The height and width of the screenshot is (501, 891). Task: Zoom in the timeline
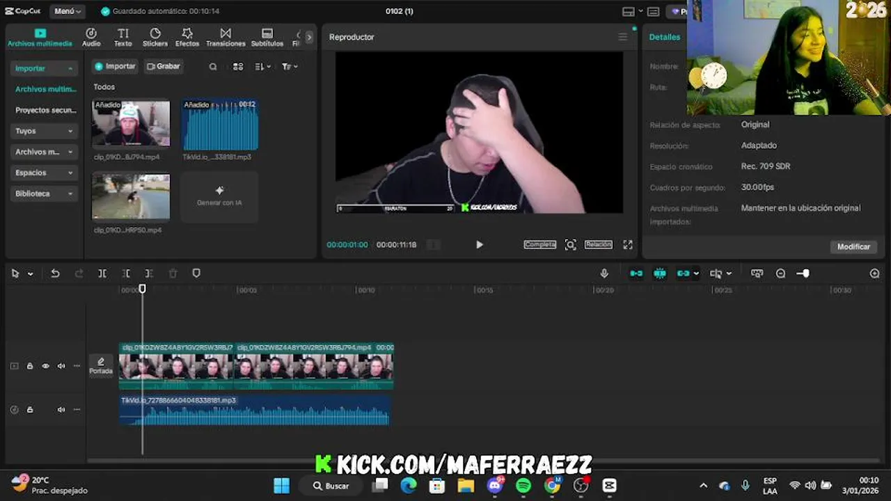point(874,273)
